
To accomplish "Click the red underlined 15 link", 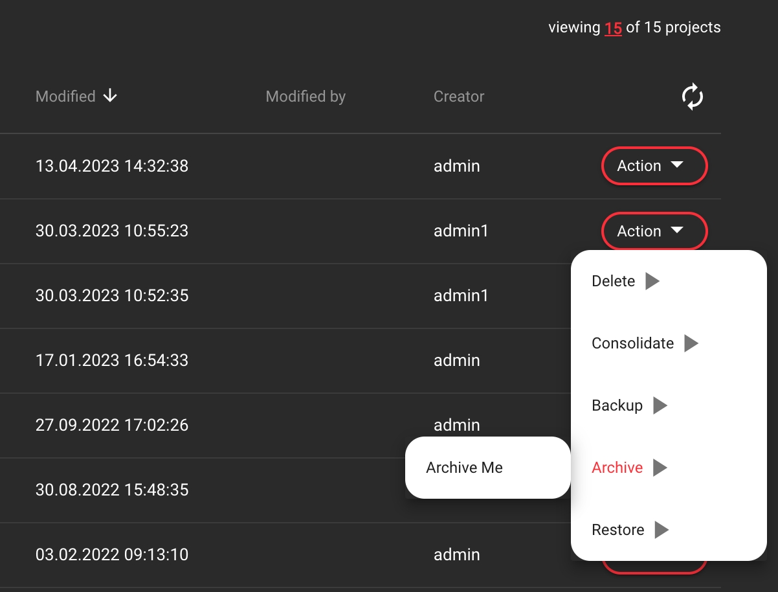I will click(613, 28).
